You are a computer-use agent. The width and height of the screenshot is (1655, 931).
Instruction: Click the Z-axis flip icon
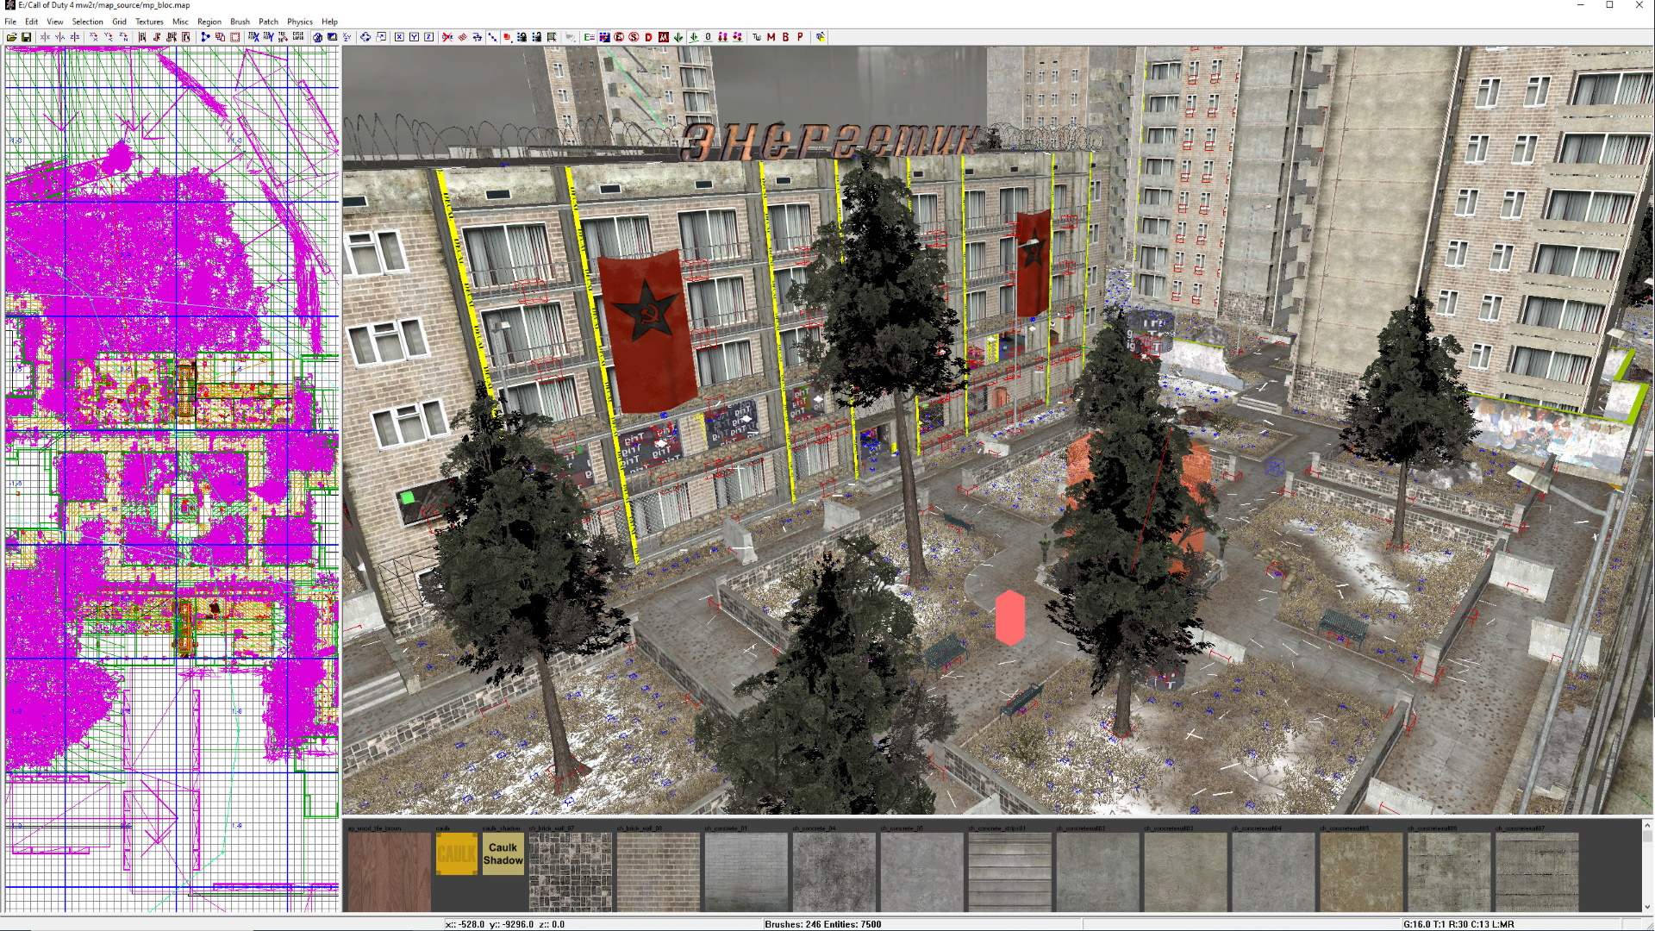[x=75, y=37]
